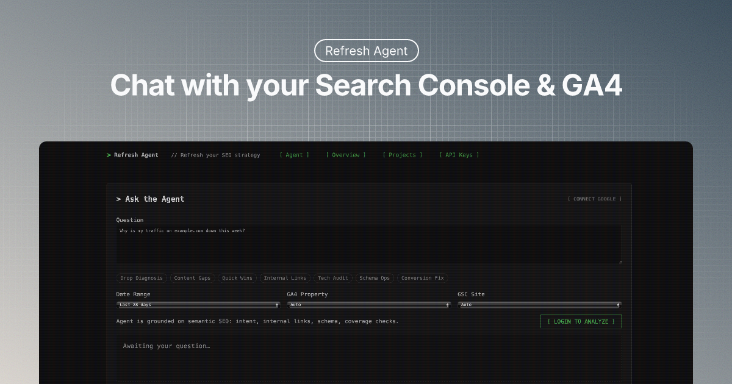Toggle the Tech Audit chip
Image resolution: width=732 pixels, height=384 pixels.
(333, 278)
